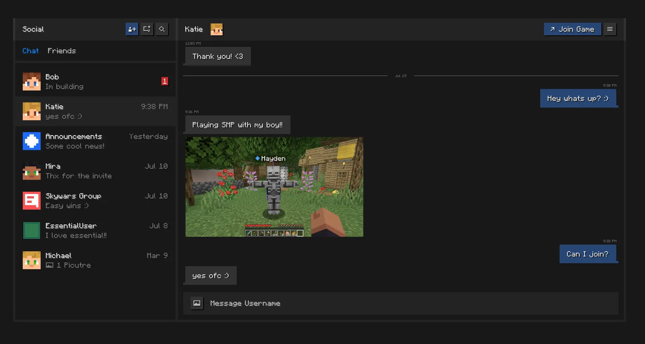Open the conversation with Mira
The width and height of the screenshot is (645, 344).
click(95, 171)
